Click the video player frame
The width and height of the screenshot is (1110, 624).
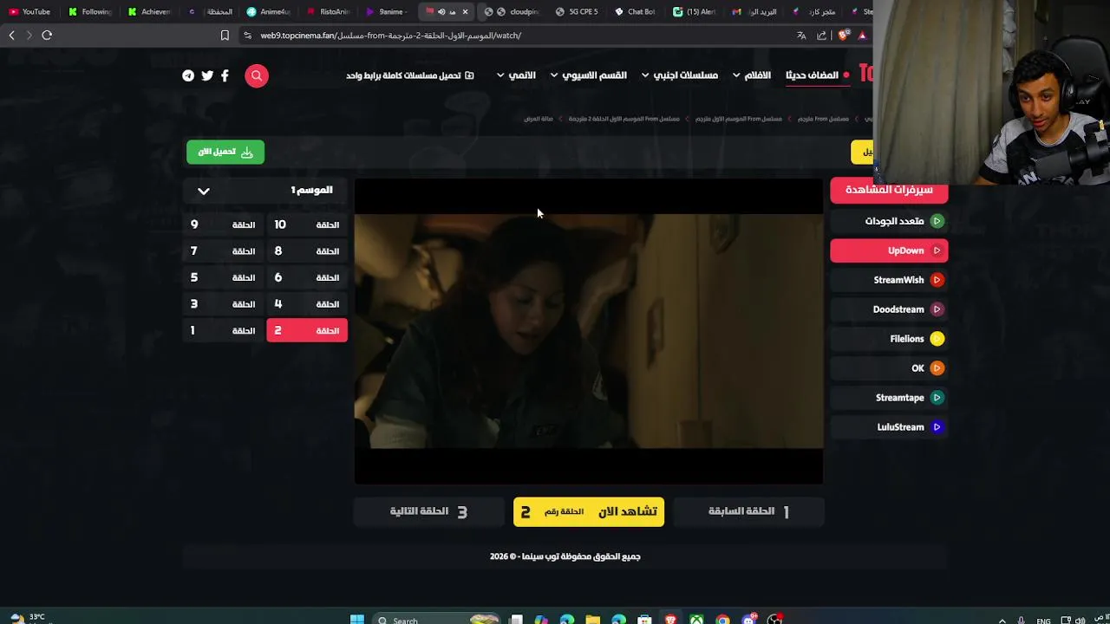point(589,331)
